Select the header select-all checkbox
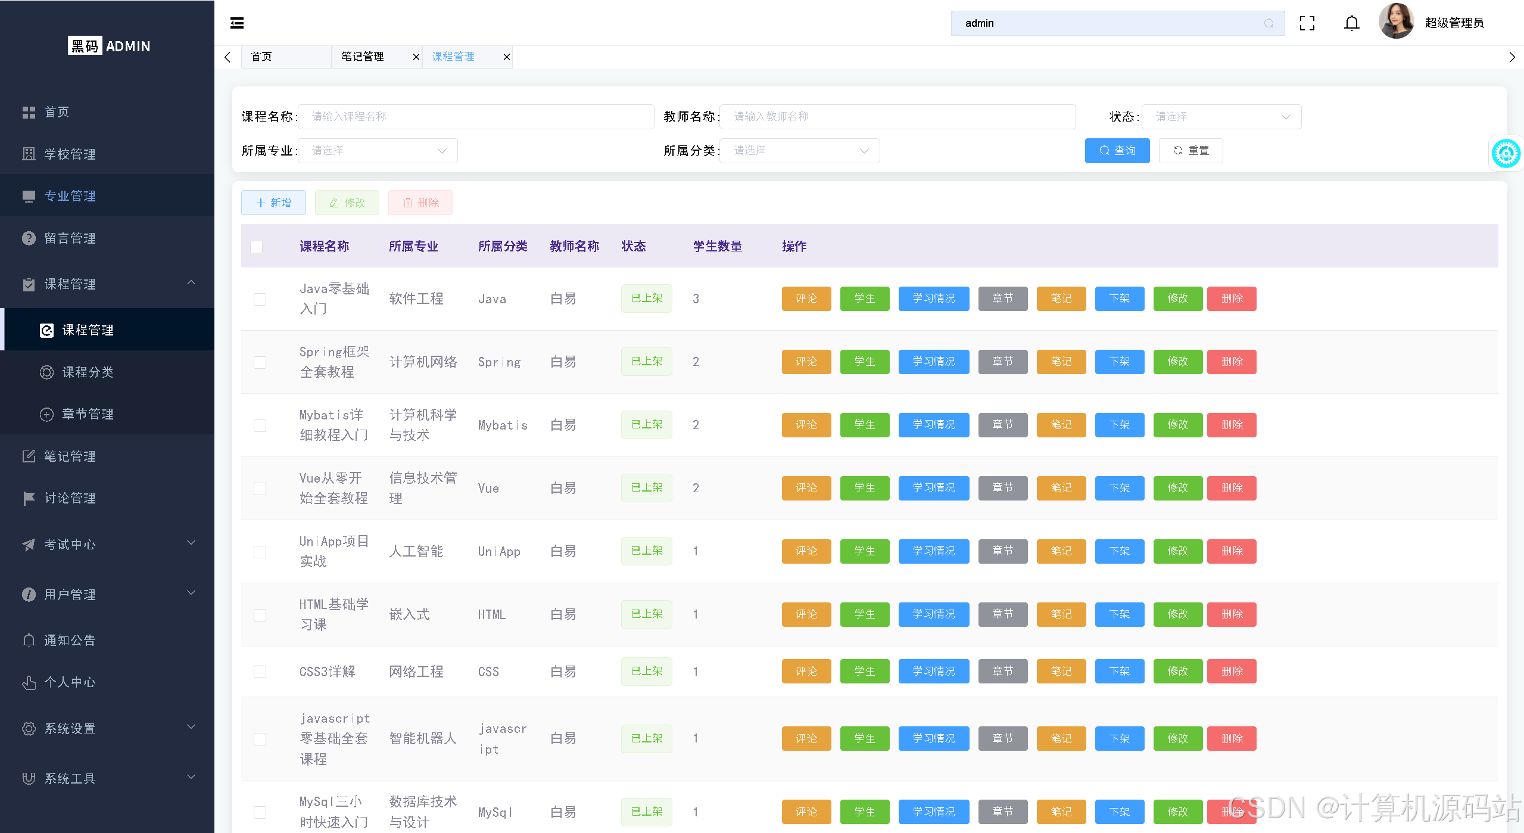Image resolution: width=1524 pixels, height=833 pixels. click(x=257, y=247)
